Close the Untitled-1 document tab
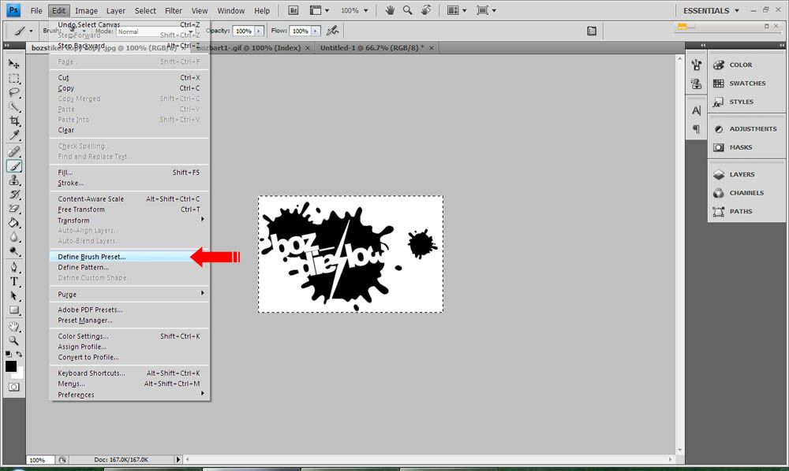Image resolution: width=789 pixels, height=471 pixels. point(432,48)
